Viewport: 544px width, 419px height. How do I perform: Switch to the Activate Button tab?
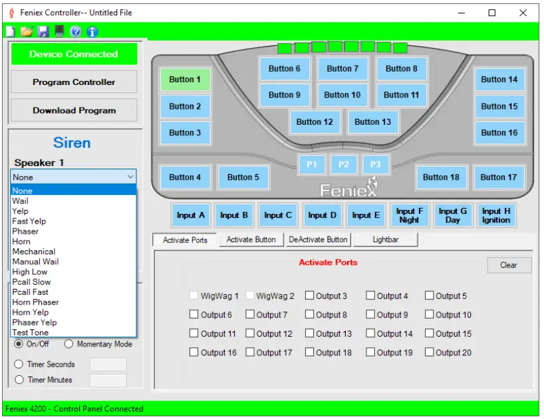(x=251, y=240)
